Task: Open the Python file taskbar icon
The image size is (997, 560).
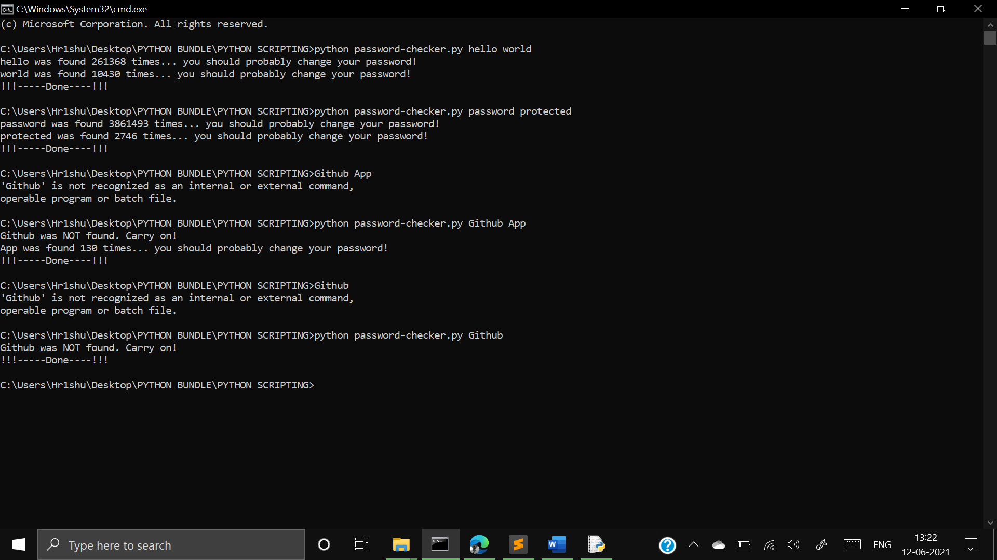Action: (x=596, y=544)
